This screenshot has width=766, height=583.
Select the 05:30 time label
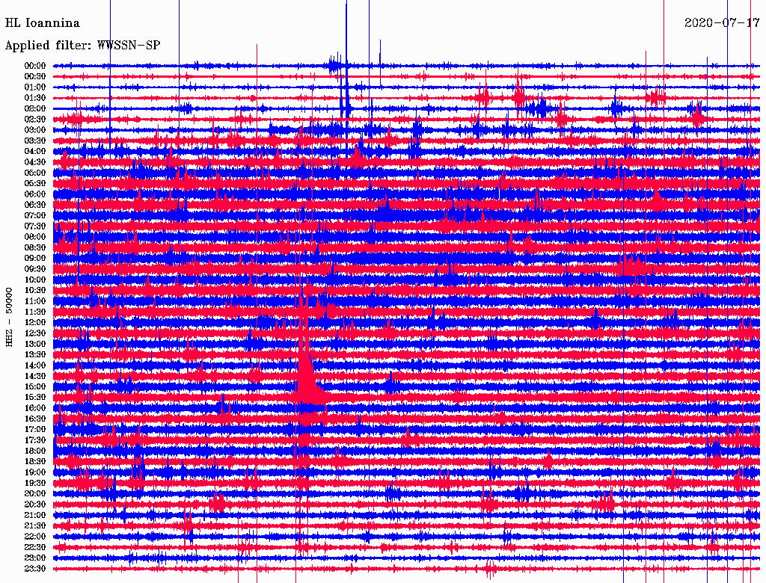(35, 184)
